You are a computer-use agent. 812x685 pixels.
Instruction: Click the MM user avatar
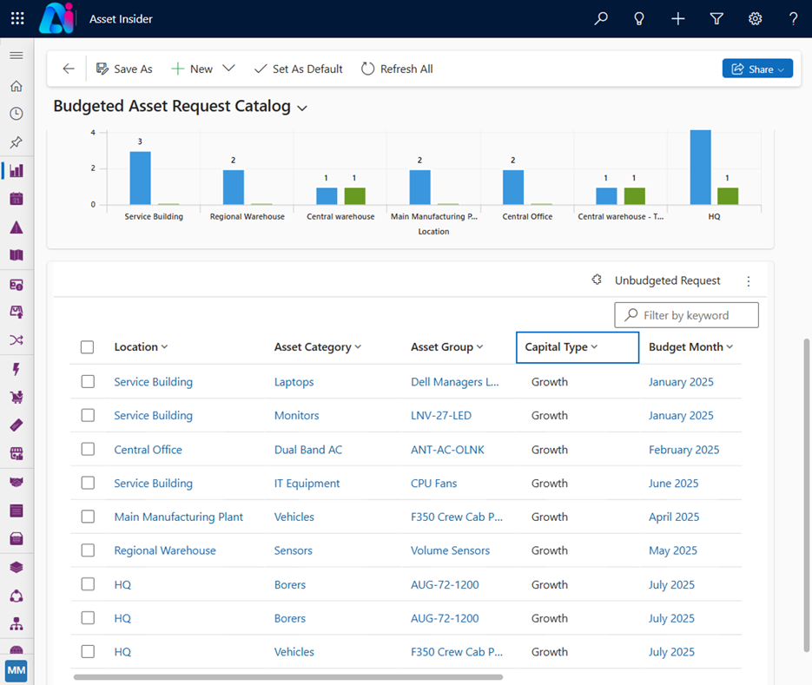pos(16,670)
